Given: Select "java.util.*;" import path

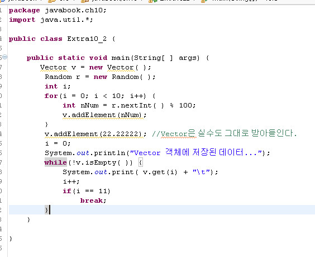Looking at the screenshot, I should tap(66, 20).
